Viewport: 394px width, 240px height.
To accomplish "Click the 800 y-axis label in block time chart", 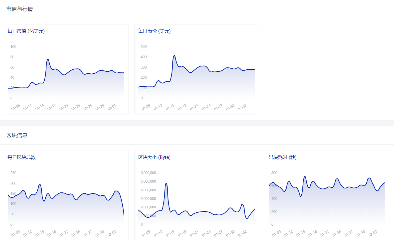I will [x=274, y=173].
